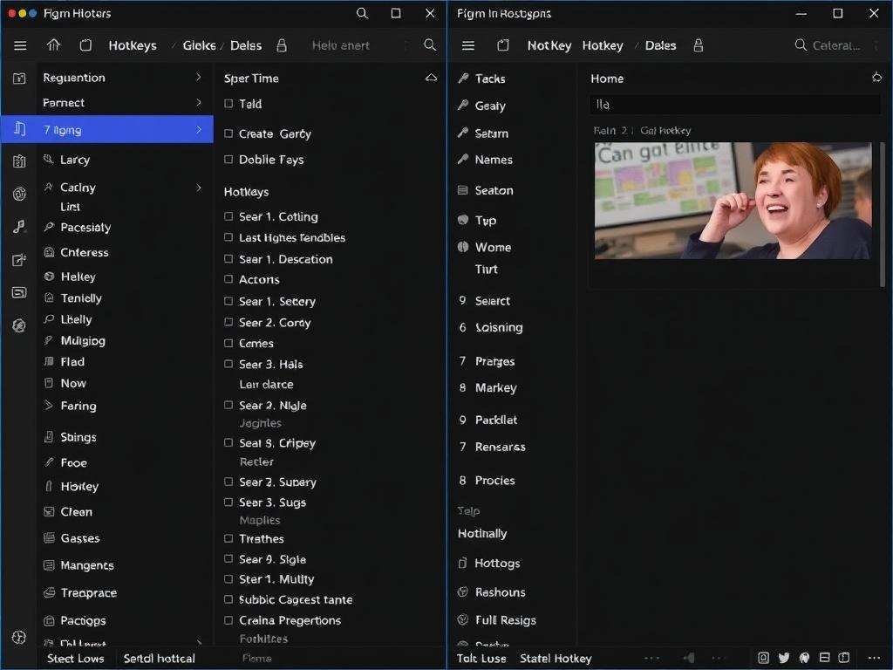Click the home icon in left toolbar
Viewport: 893px width, 670px height.
(54, 45)
